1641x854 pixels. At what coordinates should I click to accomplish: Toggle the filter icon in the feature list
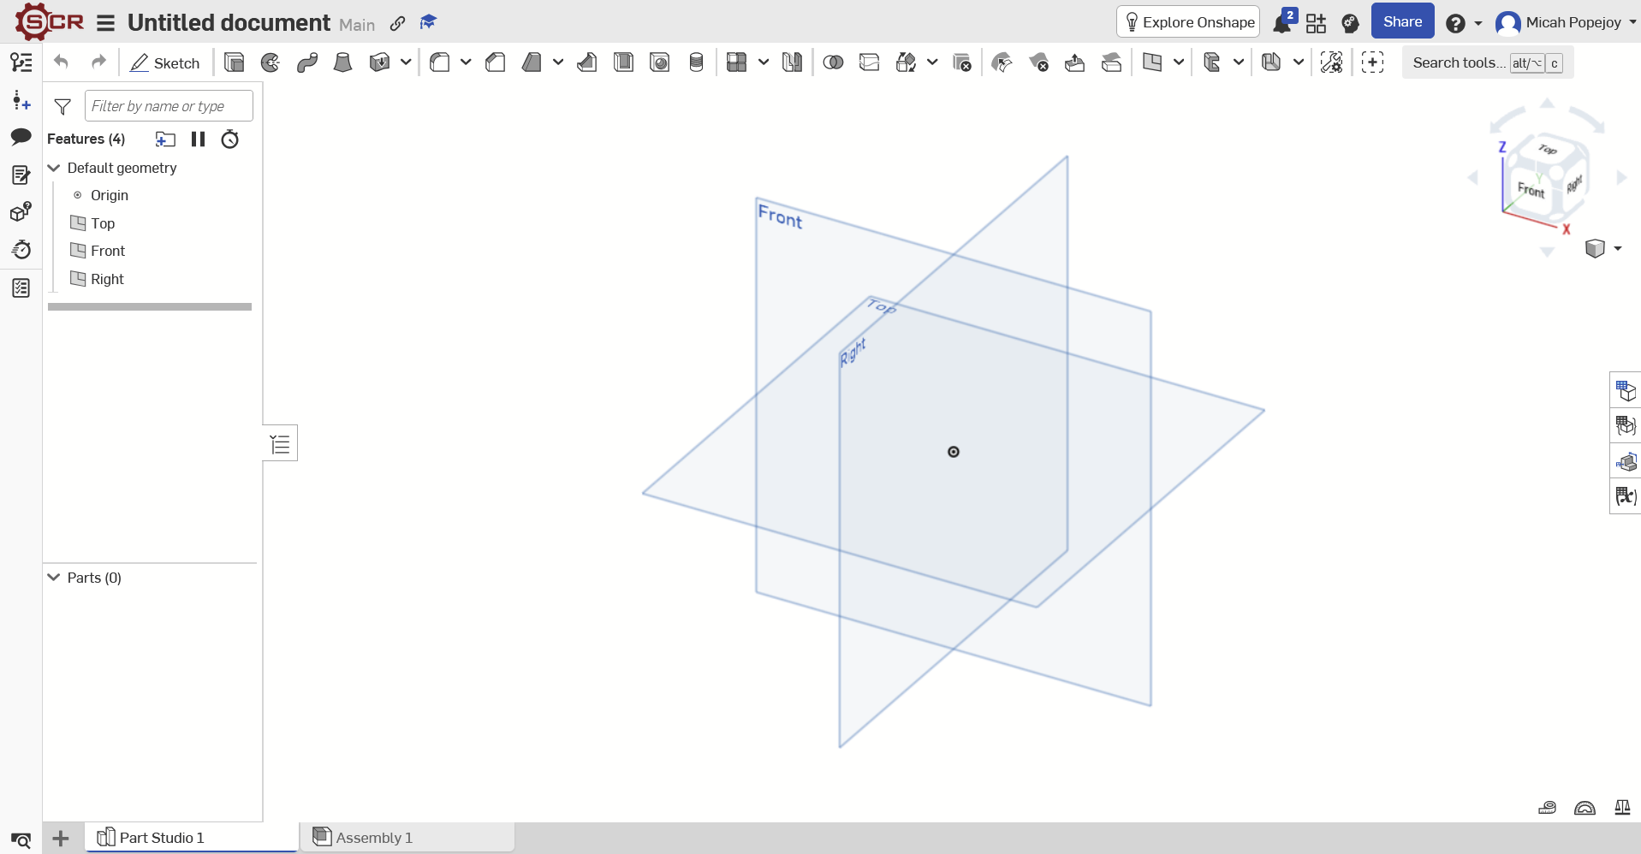(x=62, y=106)
